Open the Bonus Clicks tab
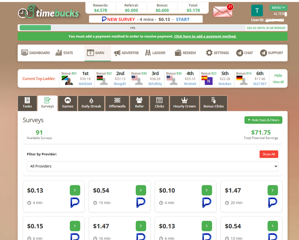299x240 pixels. coord(213,103)
